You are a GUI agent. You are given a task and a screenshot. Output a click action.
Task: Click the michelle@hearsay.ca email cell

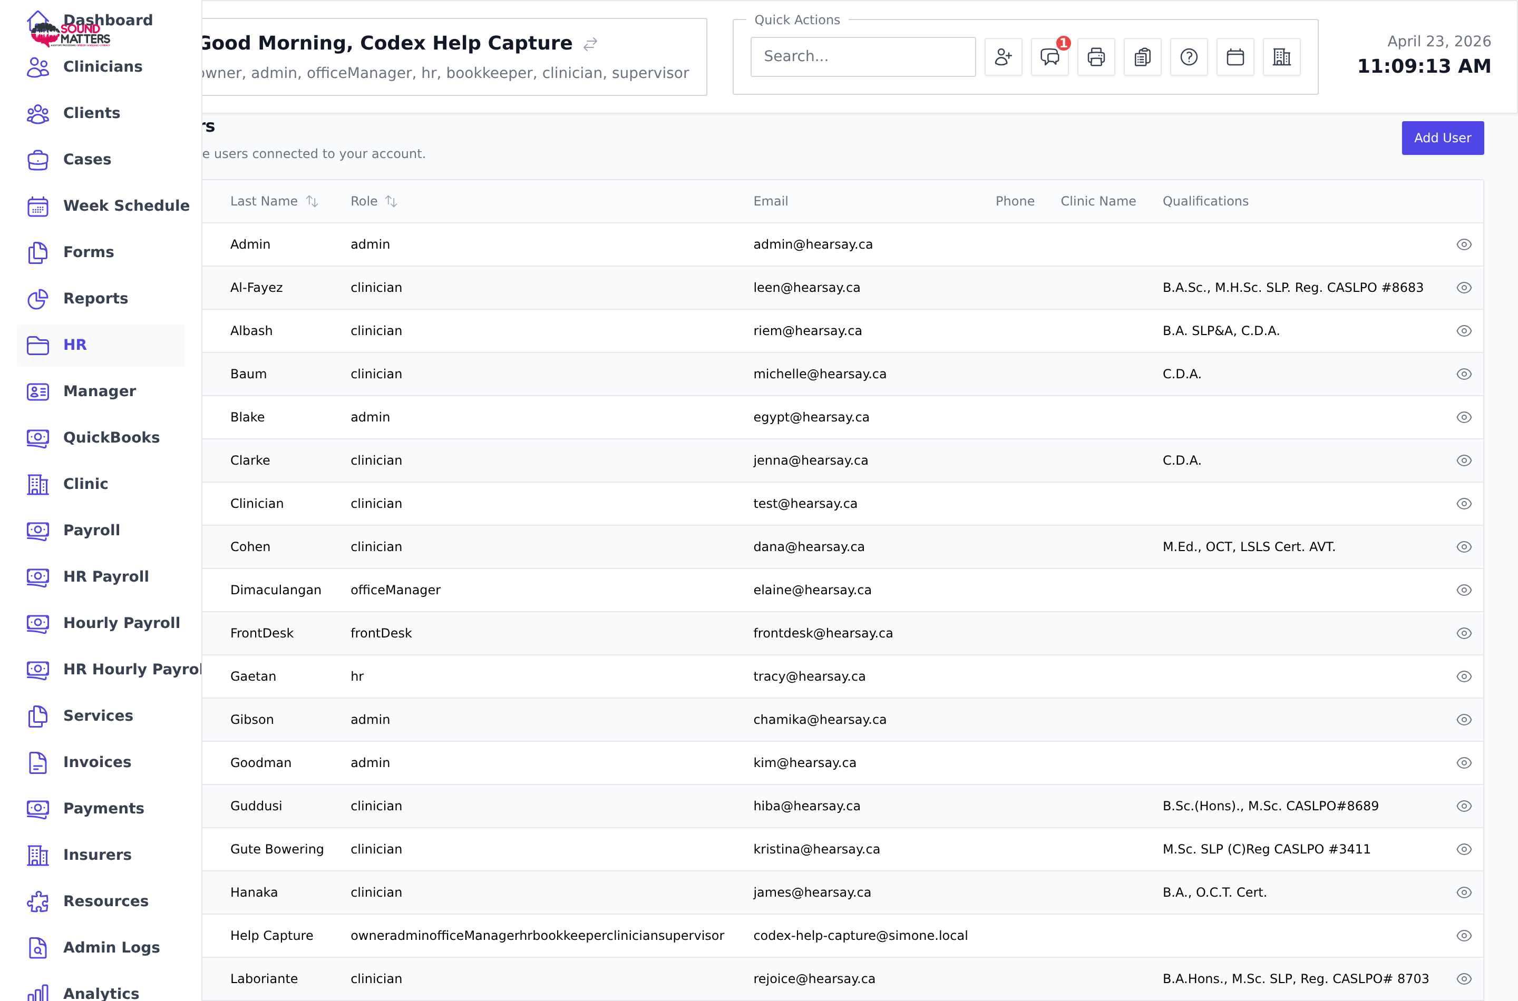pos(819,374)
